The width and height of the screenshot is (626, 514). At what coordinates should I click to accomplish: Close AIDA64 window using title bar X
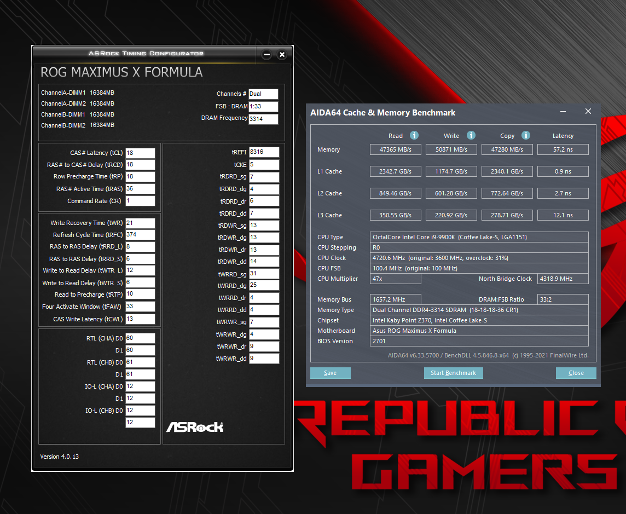pyautogui.click(x=588, y=112)
